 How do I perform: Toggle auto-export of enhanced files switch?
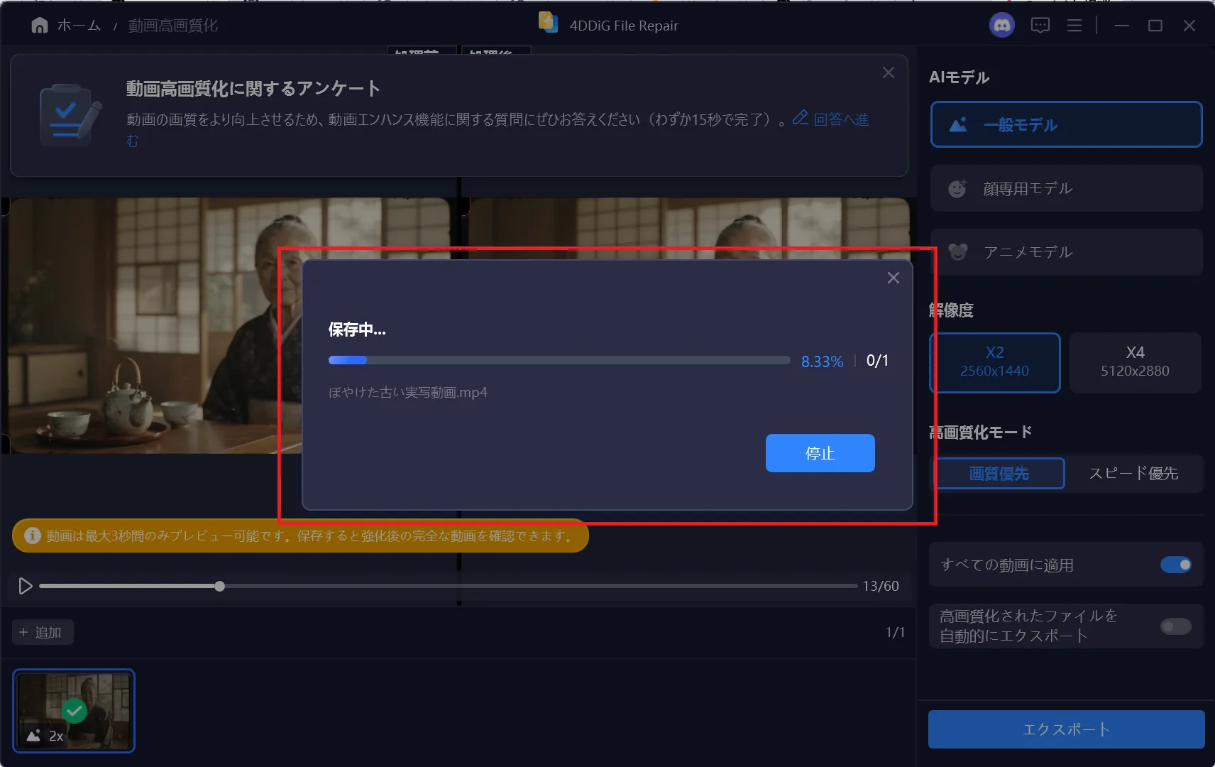pos(1175,626)
